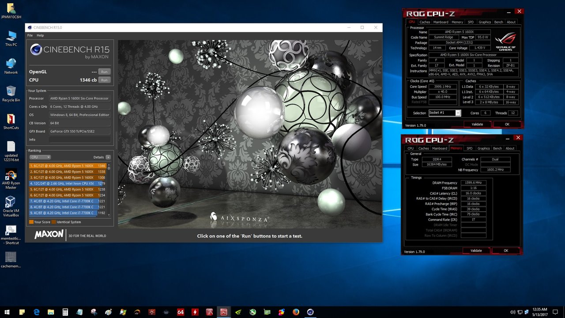Run the CPU benchmark test
The height and width of the screenshot is (318, 565).
click(x=104, y=80)
